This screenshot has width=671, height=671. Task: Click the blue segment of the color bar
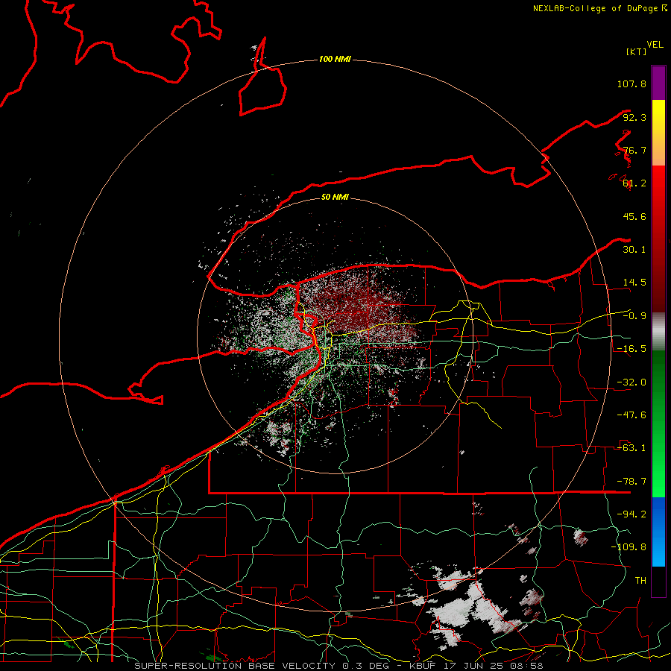658,532
